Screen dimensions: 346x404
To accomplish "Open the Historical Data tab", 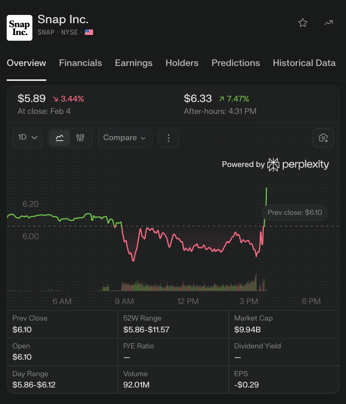I will (304, 63).
